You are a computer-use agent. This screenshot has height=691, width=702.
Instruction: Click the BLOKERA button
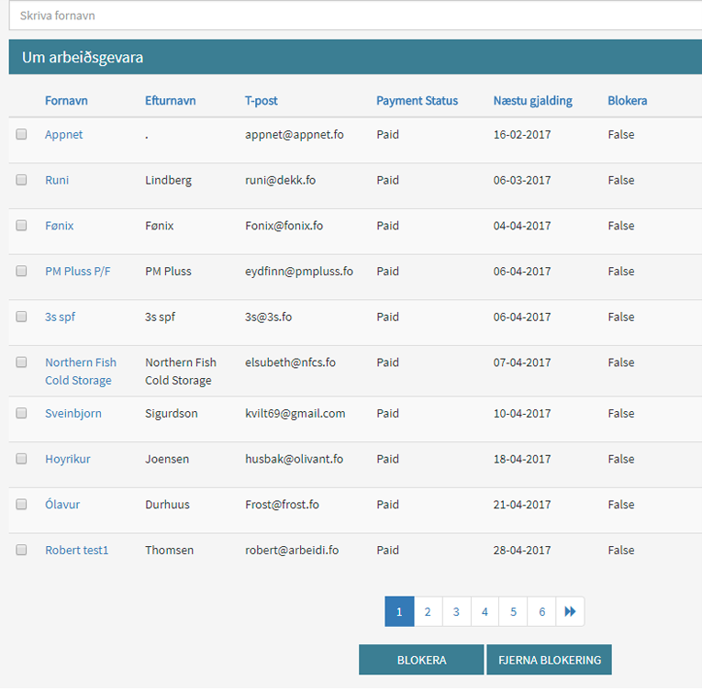(x=421, y=660)
